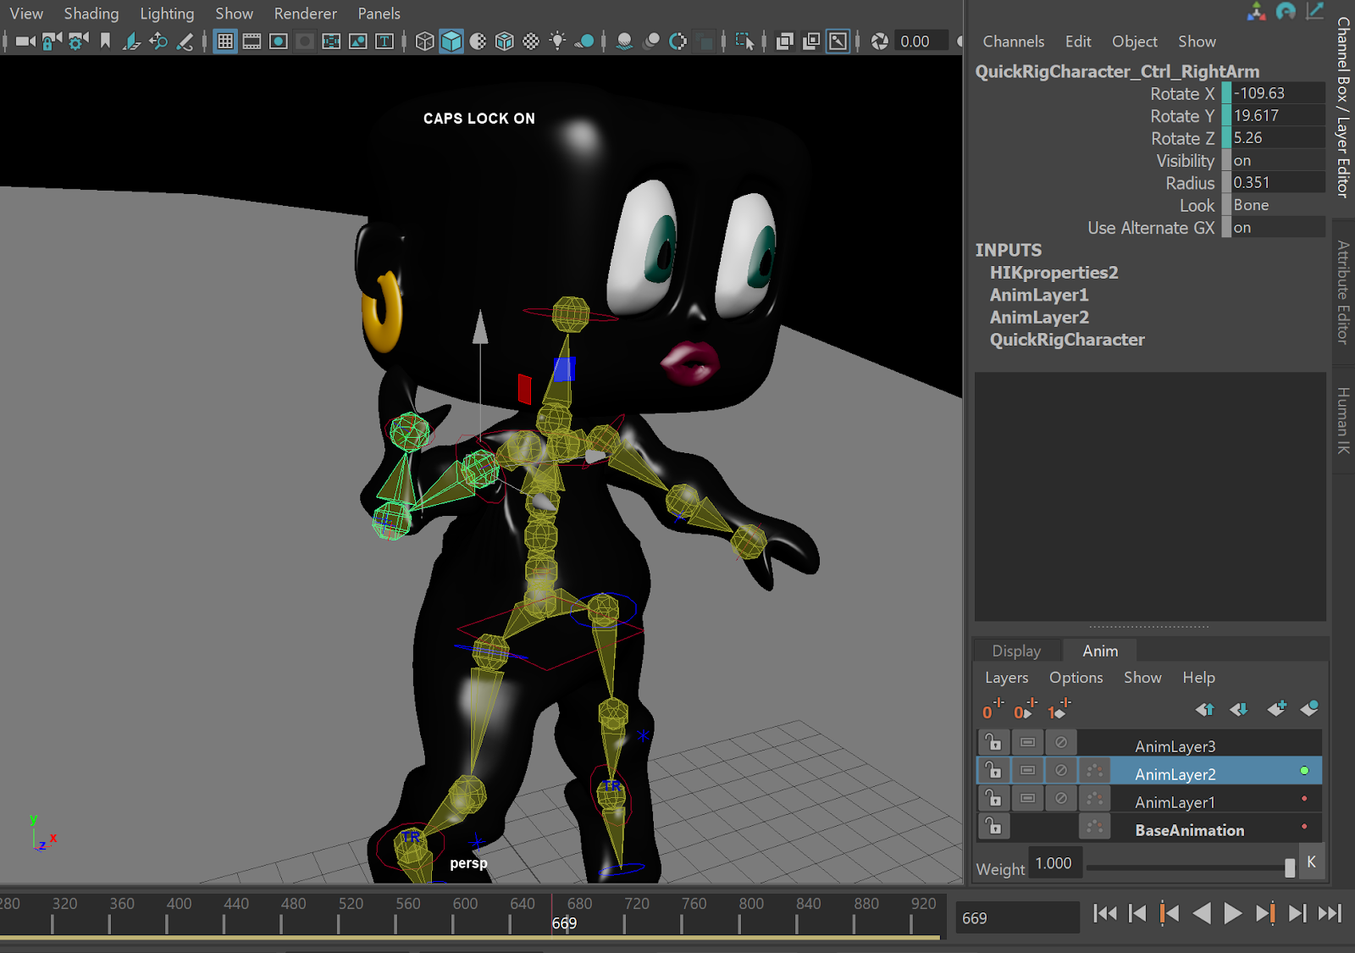
Task: Toggle Wireframe on Shaded cube icon
Action: click(505, 41)
